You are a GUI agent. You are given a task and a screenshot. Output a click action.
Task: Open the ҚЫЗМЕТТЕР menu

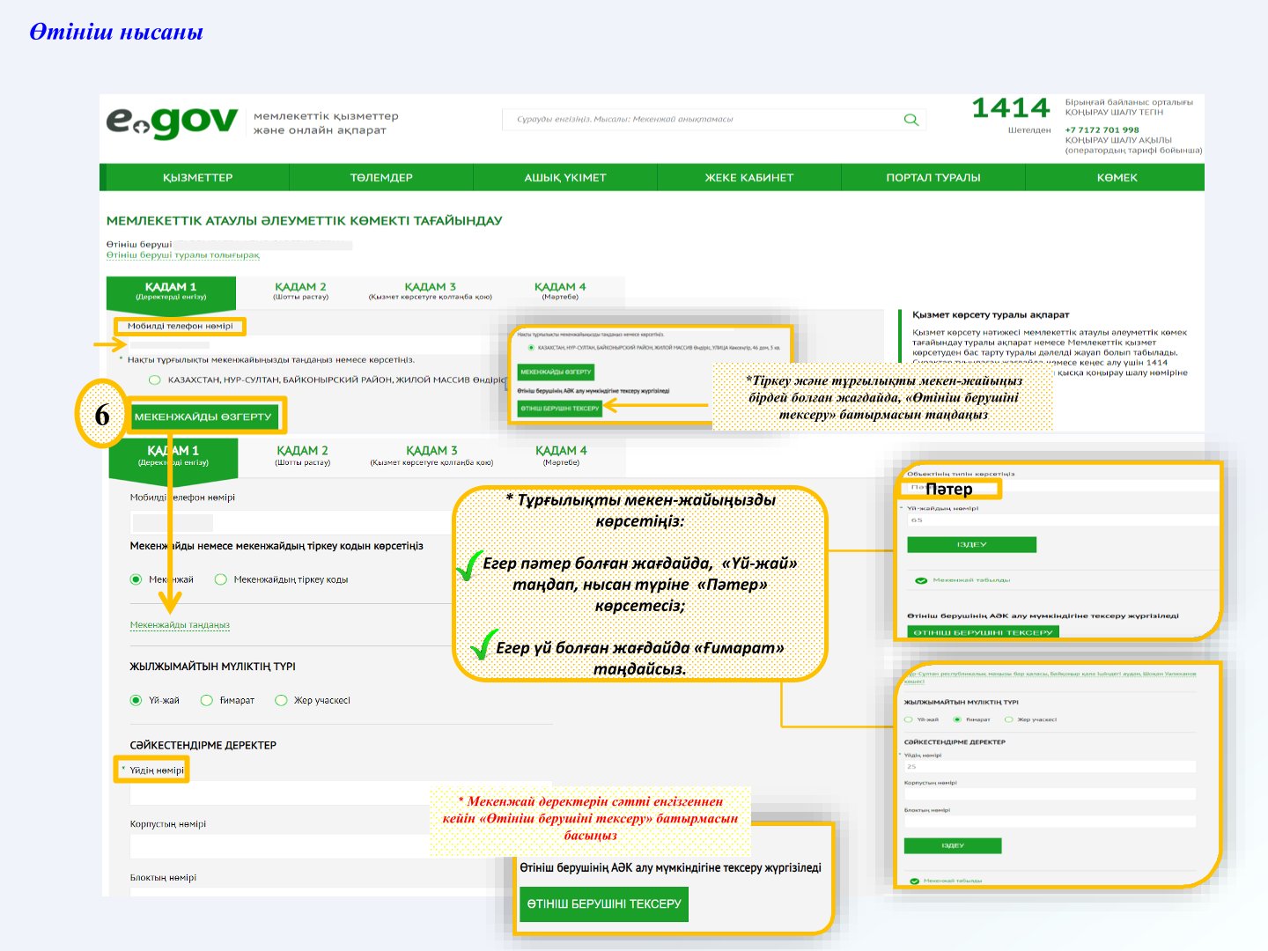(x=197, y=178)
